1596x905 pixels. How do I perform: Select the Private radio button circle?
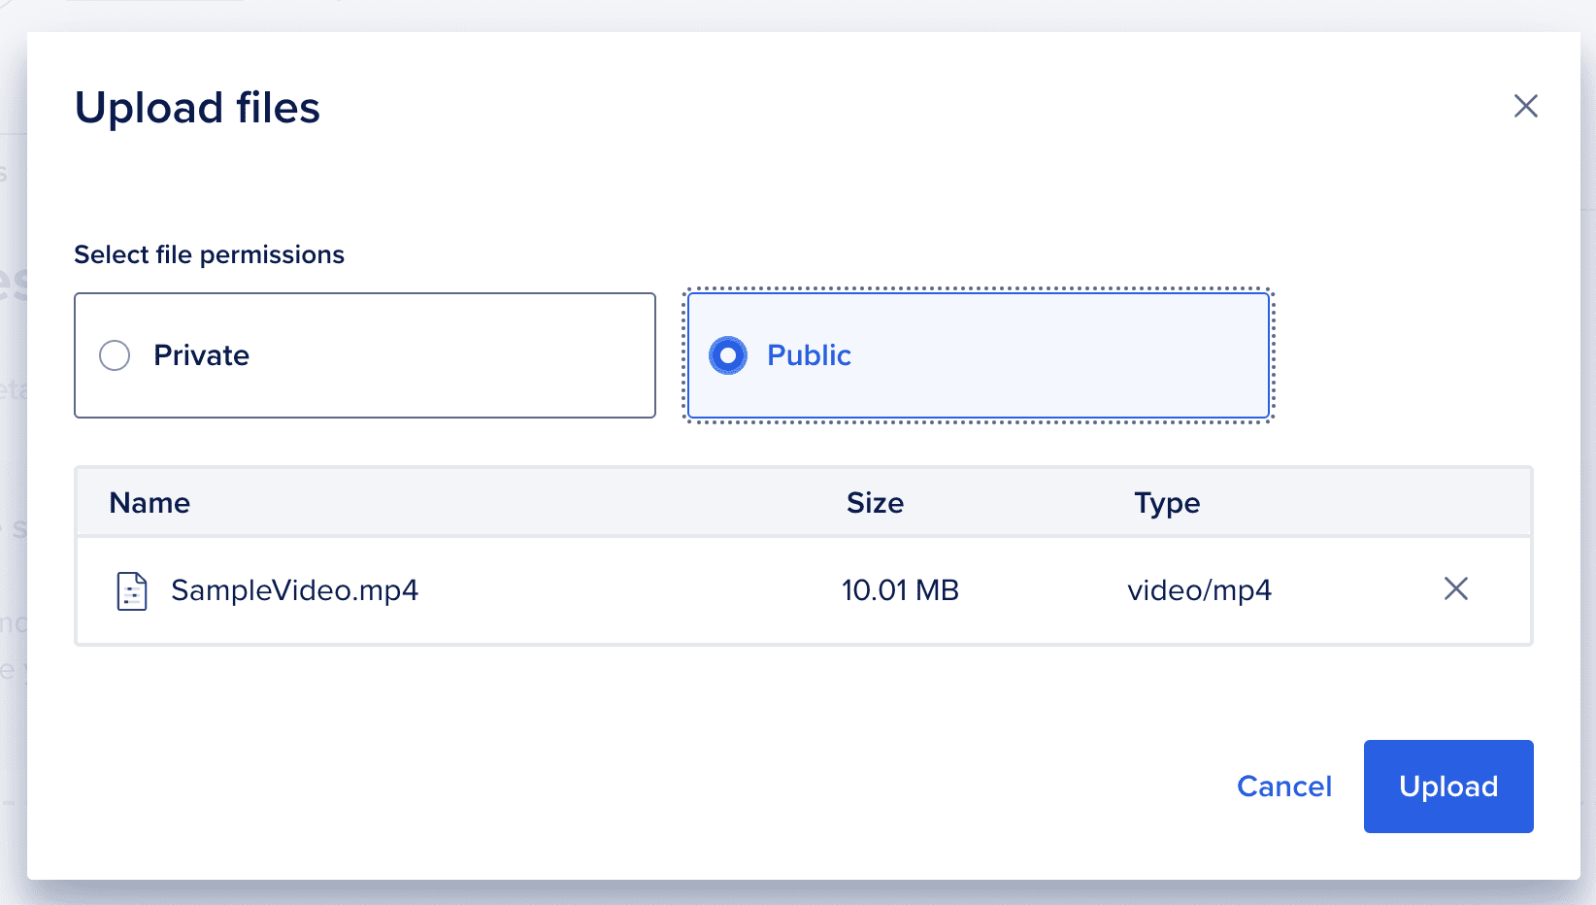115,355
